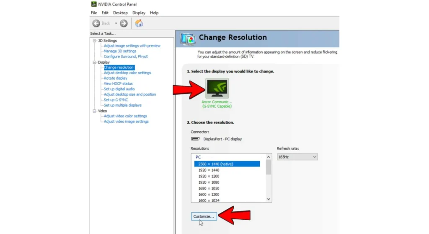
Task: Open Set up digital audio
Action: click(x=119, y=89)
